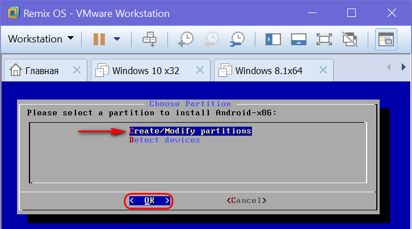Select Create/Modify partitions entry
This screenshot has height=229, width=412.
coord(191,131)
